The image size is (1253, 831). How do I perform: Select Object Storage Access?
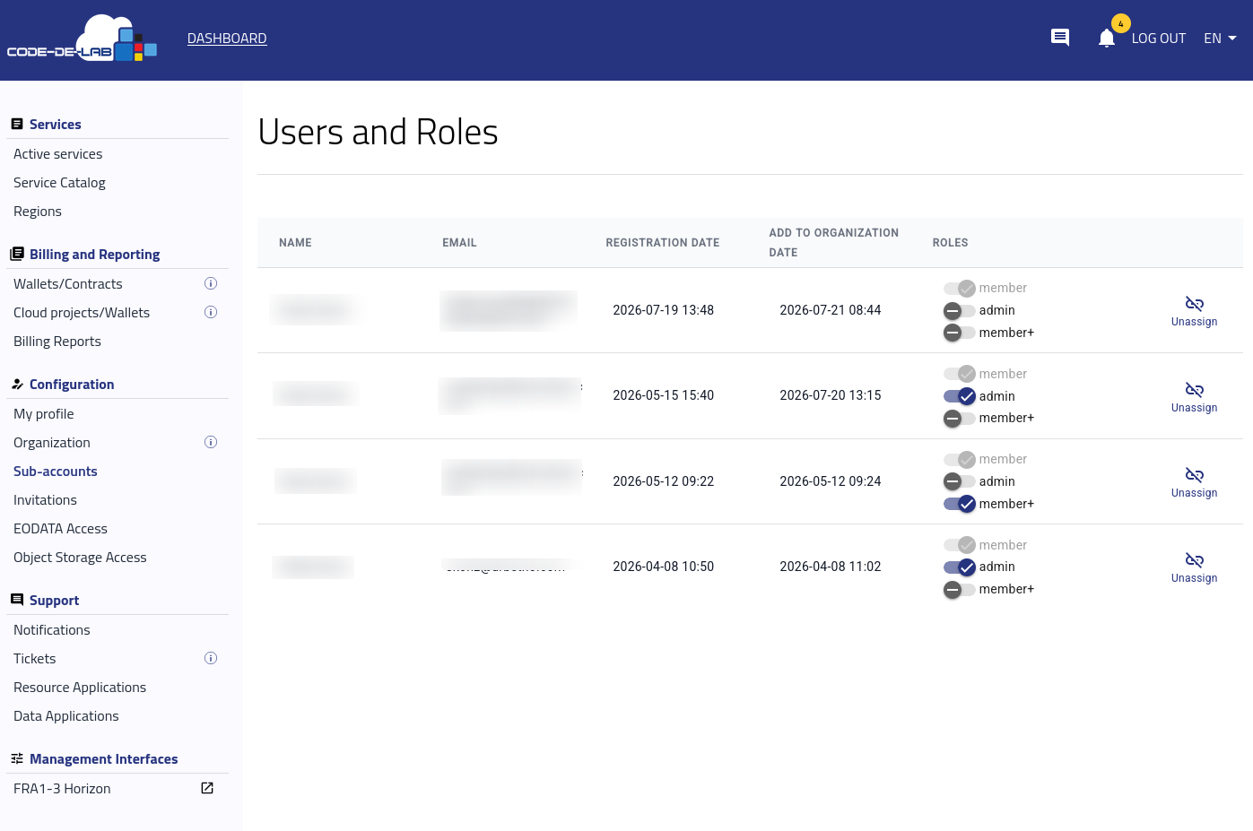click(x=80, y=558)
